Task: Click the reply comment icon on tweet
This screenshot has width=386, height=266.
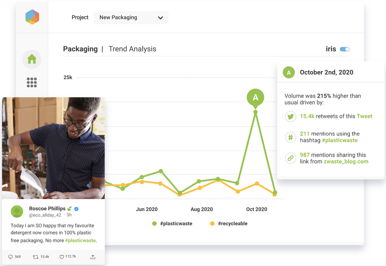Action: 10,257
